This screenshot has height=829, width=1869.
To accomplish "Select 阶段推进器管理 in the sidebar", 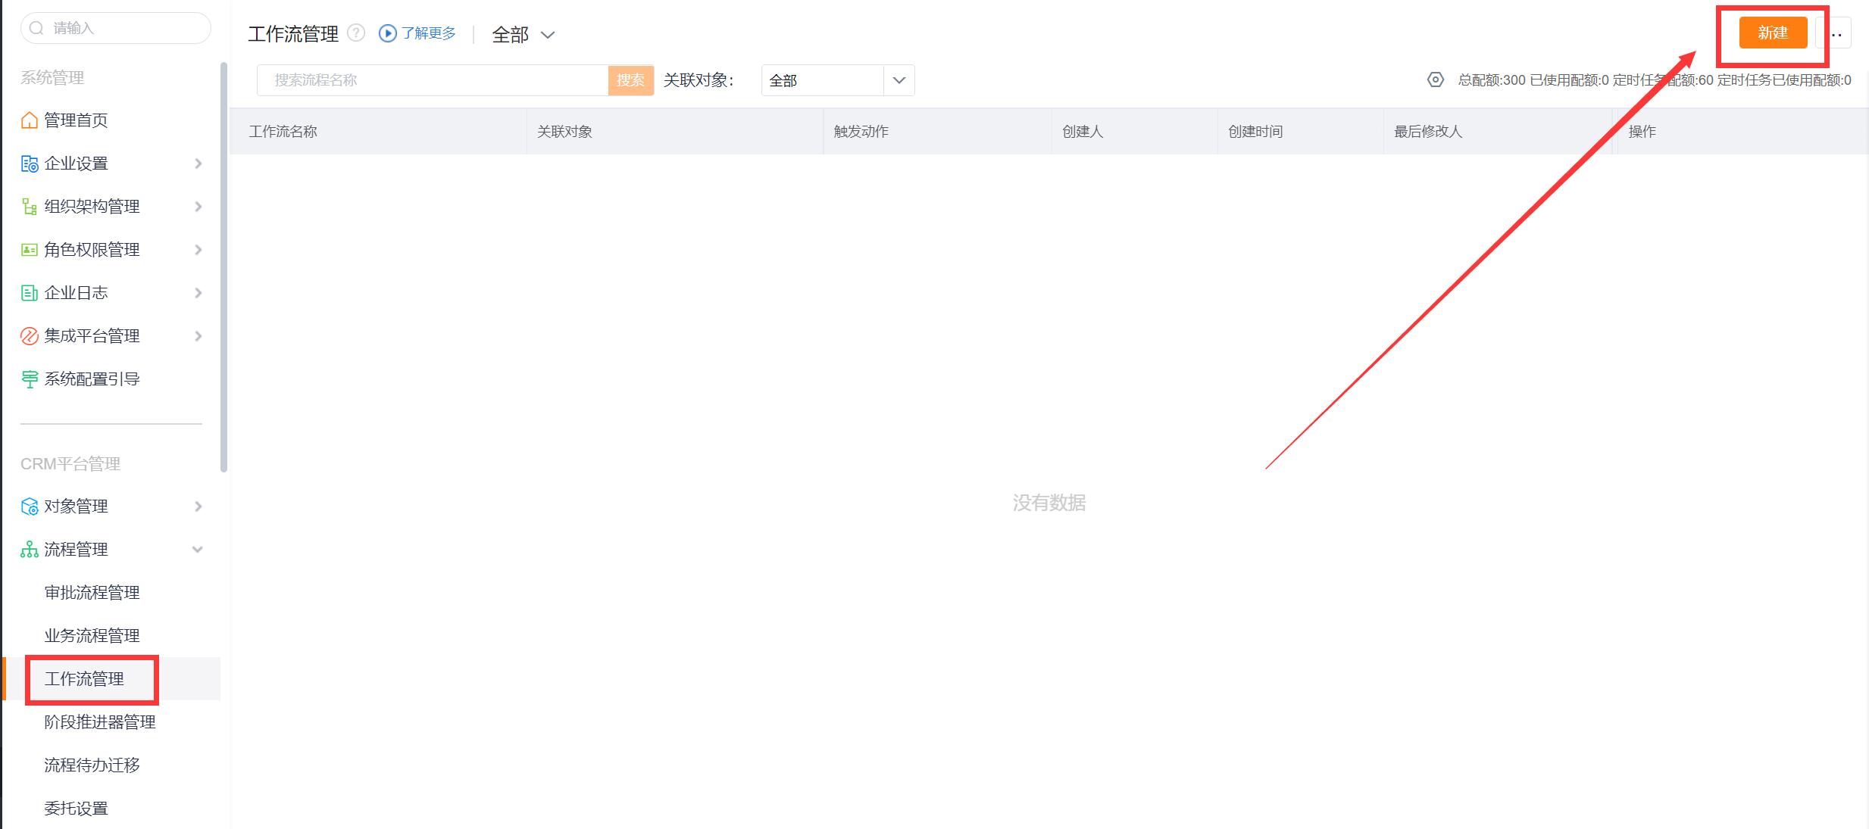I will pos(99,722).
